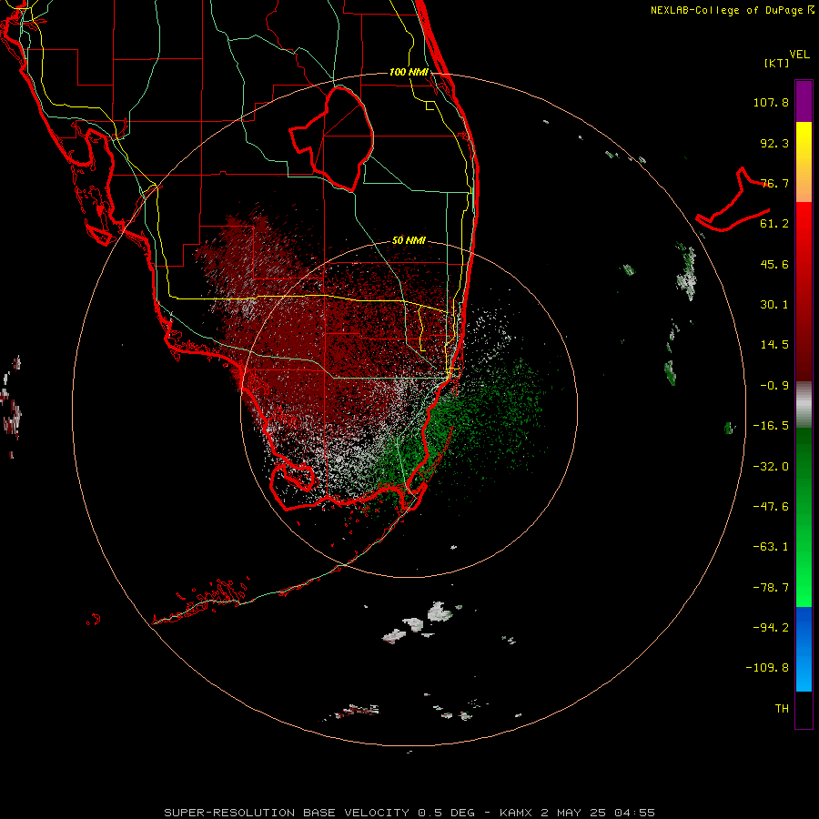
Task: Click the -16.5 velocity scale value
Action: (771, 426)
